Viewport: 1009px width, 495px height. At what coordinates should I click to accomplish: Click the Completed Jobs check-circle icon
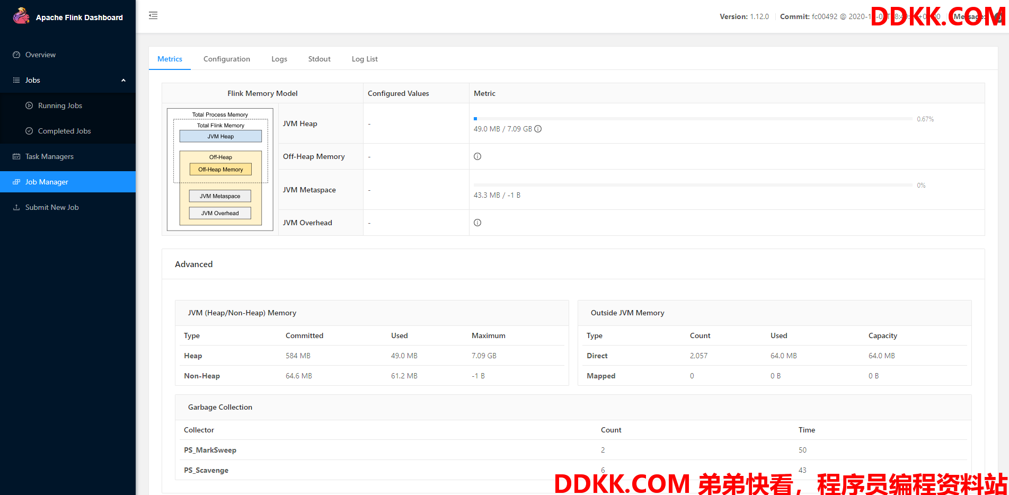(29, 131)
